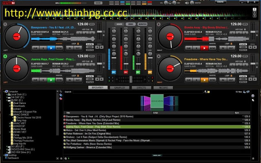Click the channel 1 GAIN knob
Image resolution: width=261 pixels, height=163 pixels.
(114, 31)
